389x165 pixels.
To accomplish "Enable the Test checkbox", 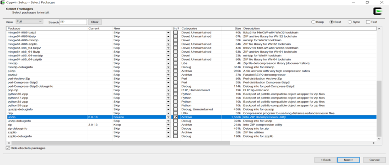I will point(368,22).
